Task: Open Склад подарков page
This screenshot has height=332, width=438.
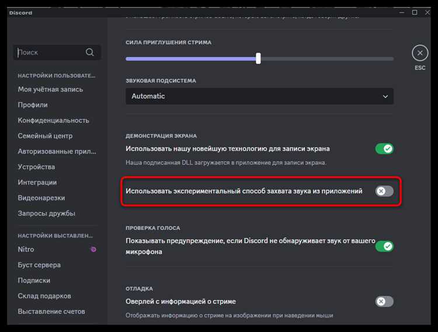Action: (44, 296)
